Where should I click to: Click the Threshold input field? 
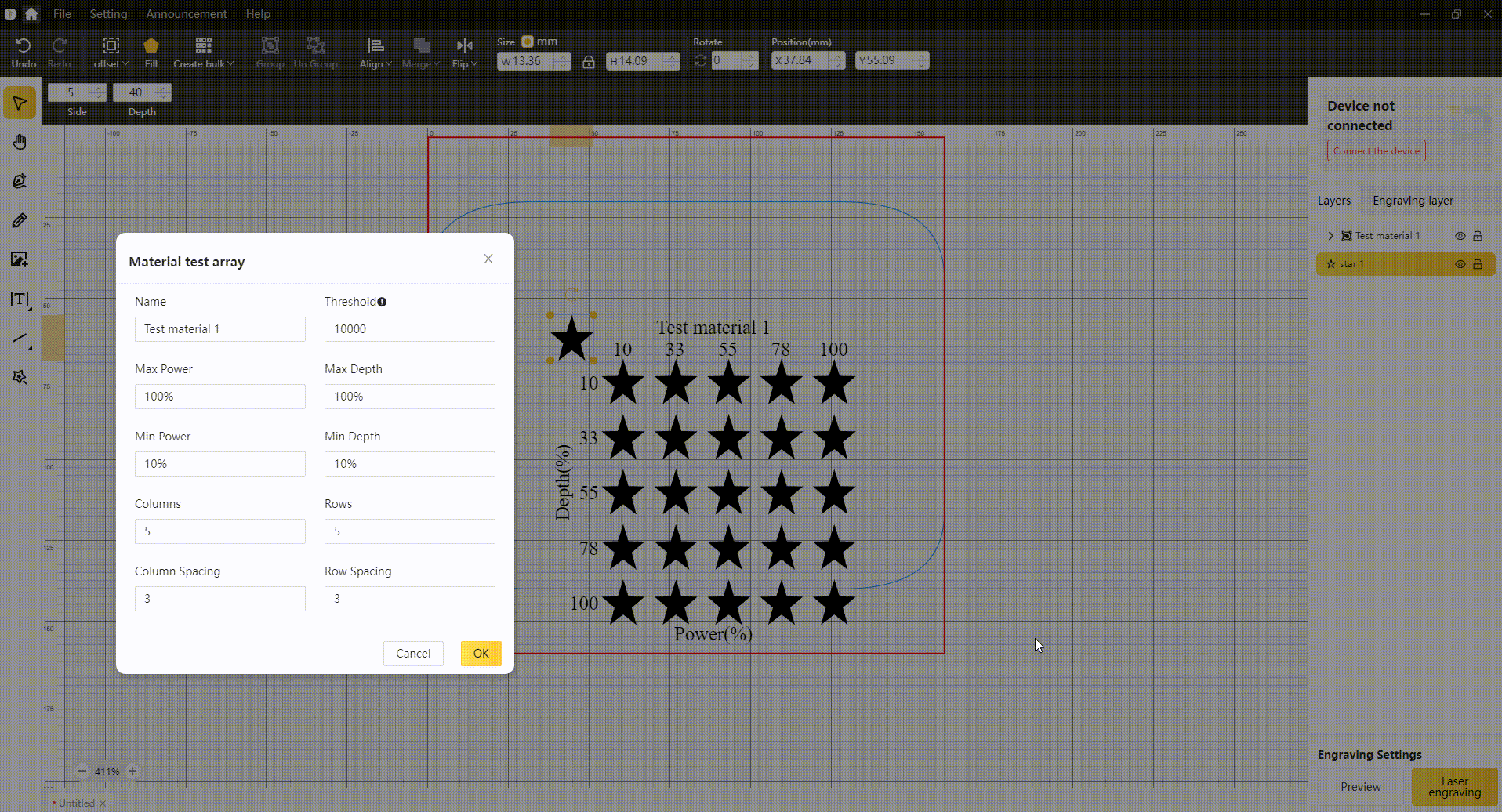[409, 329]
